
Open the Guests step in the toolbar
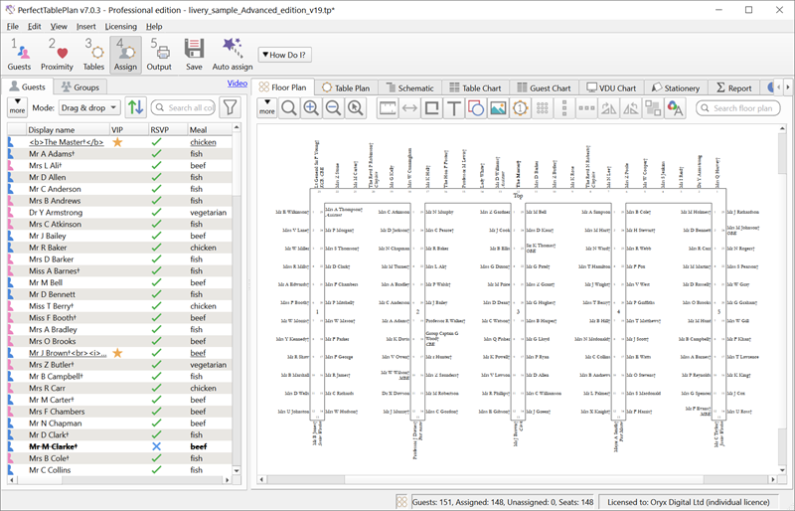coord(19,55)
